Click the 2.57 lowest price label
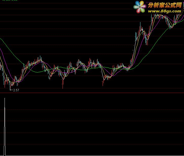 (16, 90)
